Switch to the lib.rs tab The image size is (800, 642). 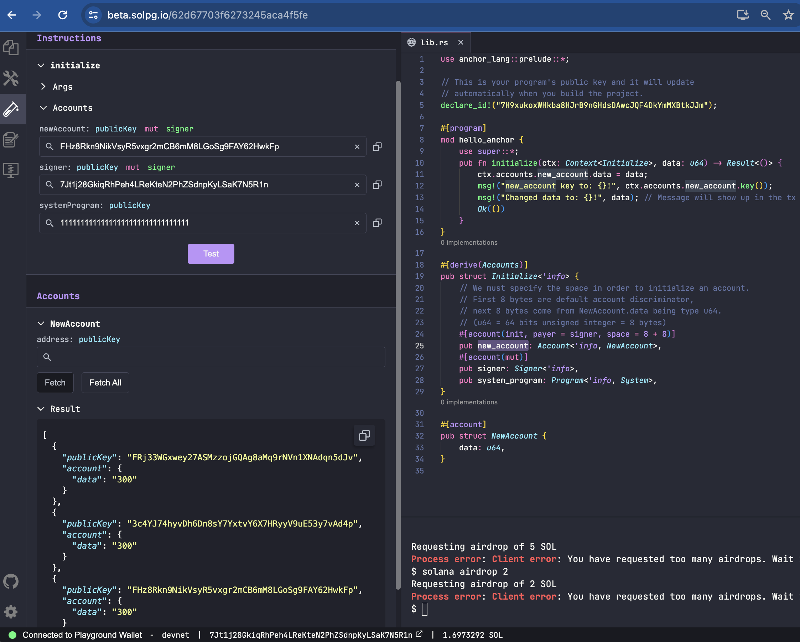[x=434, y=42]
